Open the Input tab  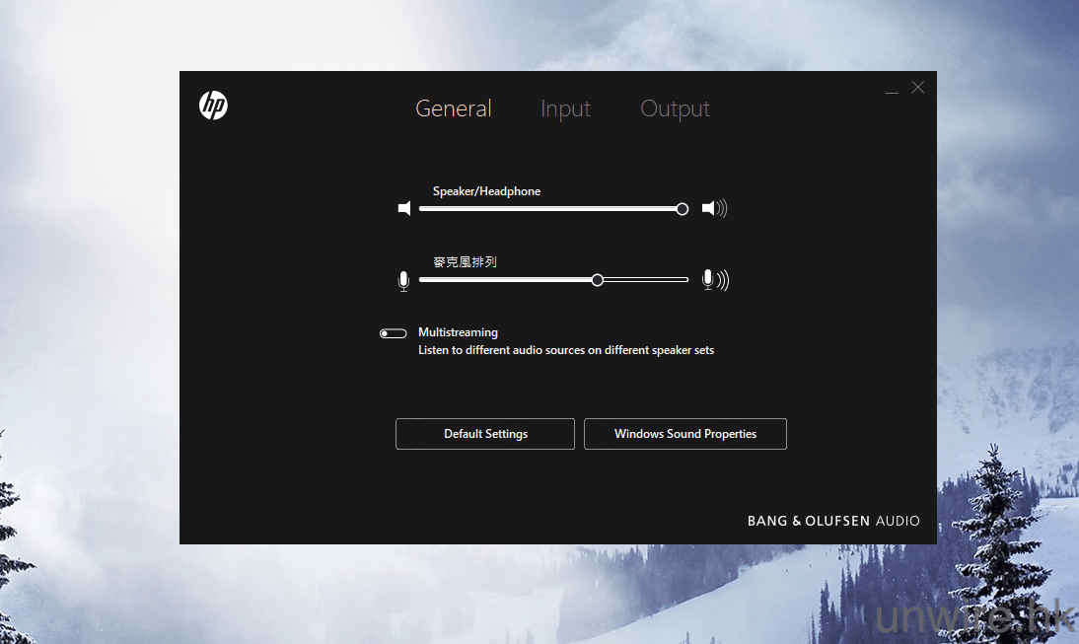[x=565, y=108]
